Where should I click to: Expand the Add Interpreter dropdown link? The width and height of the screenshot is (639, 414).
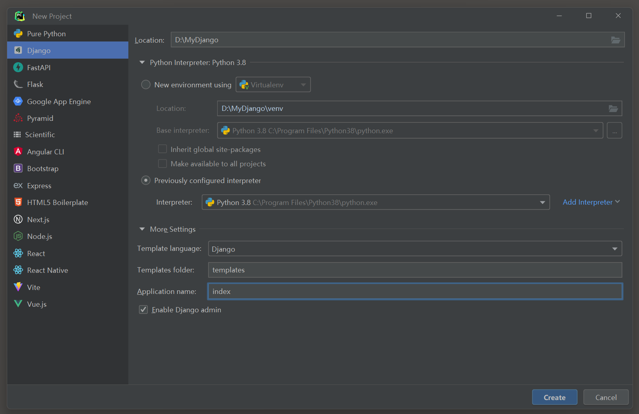[591, 202]
